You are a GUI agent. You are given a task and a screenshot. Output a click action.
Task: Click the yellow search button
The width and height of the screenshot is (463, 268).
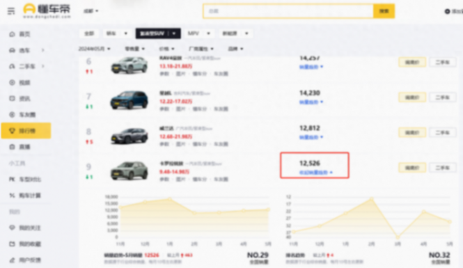(384, 11)
